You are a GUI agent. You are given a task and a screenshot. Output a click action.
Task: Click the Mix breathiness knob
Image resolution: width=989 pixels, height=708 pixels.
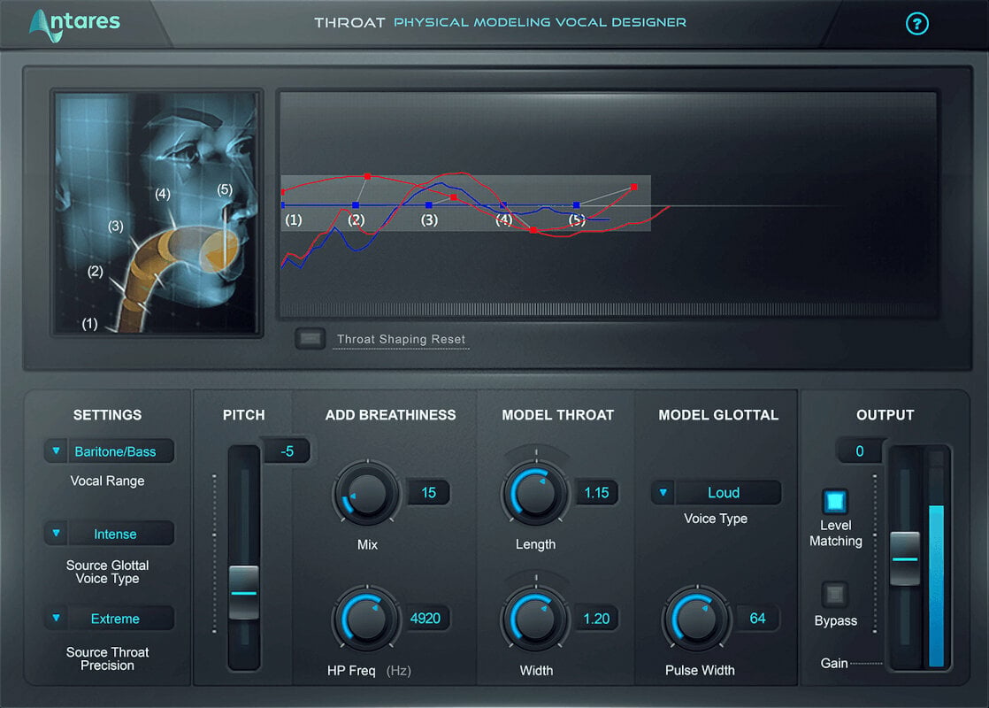(x=366, y=494)
